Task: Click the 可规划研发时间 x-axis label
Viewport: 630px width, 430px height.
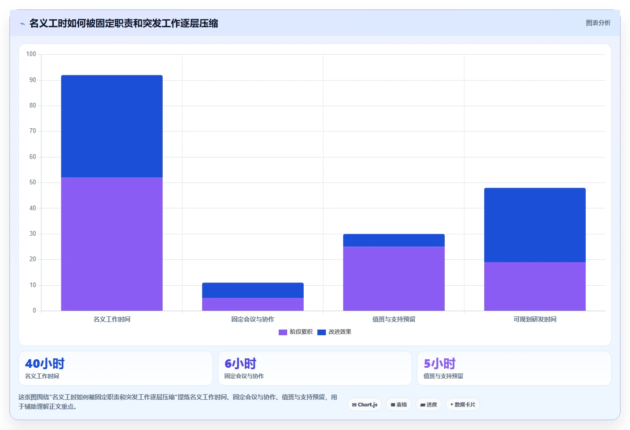Action: (535, 319)
